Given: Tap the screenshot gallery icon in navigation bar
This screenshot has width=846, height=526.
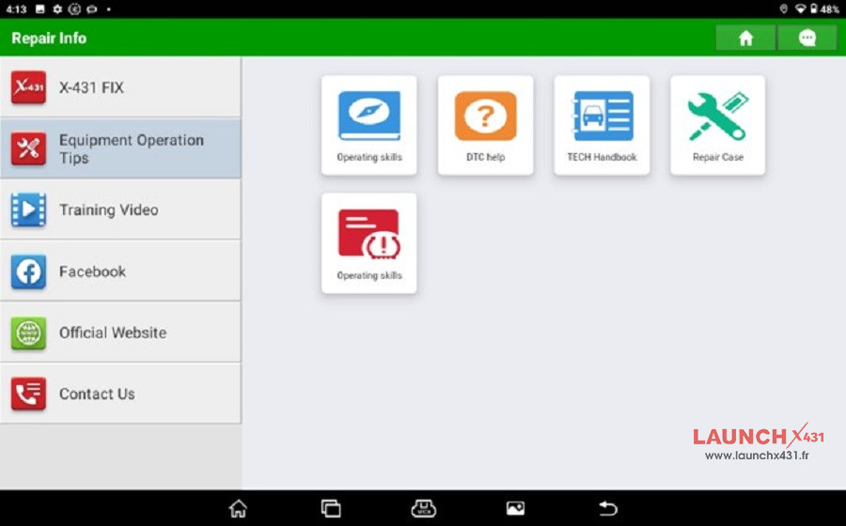Looking at the screenshot, I should (515, 508).
